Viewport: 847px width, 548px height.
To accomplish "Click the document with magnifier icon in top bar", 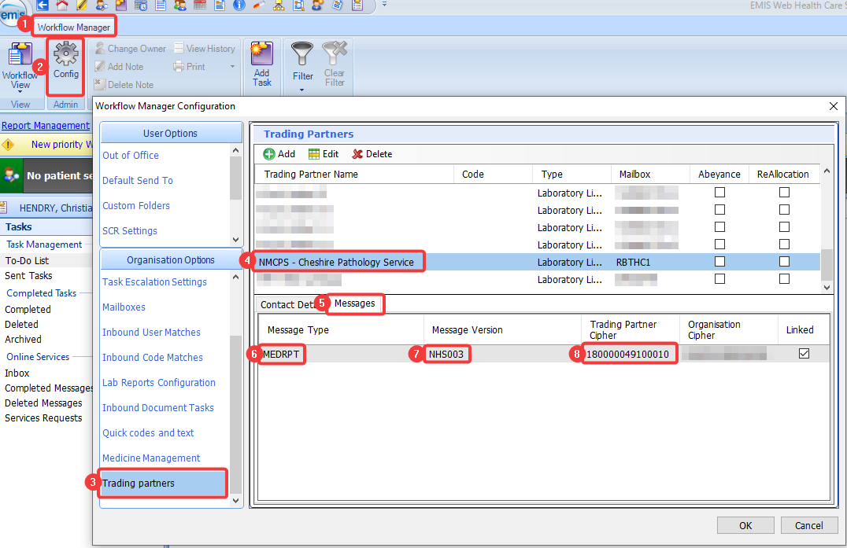I will [x=298, y=6].
